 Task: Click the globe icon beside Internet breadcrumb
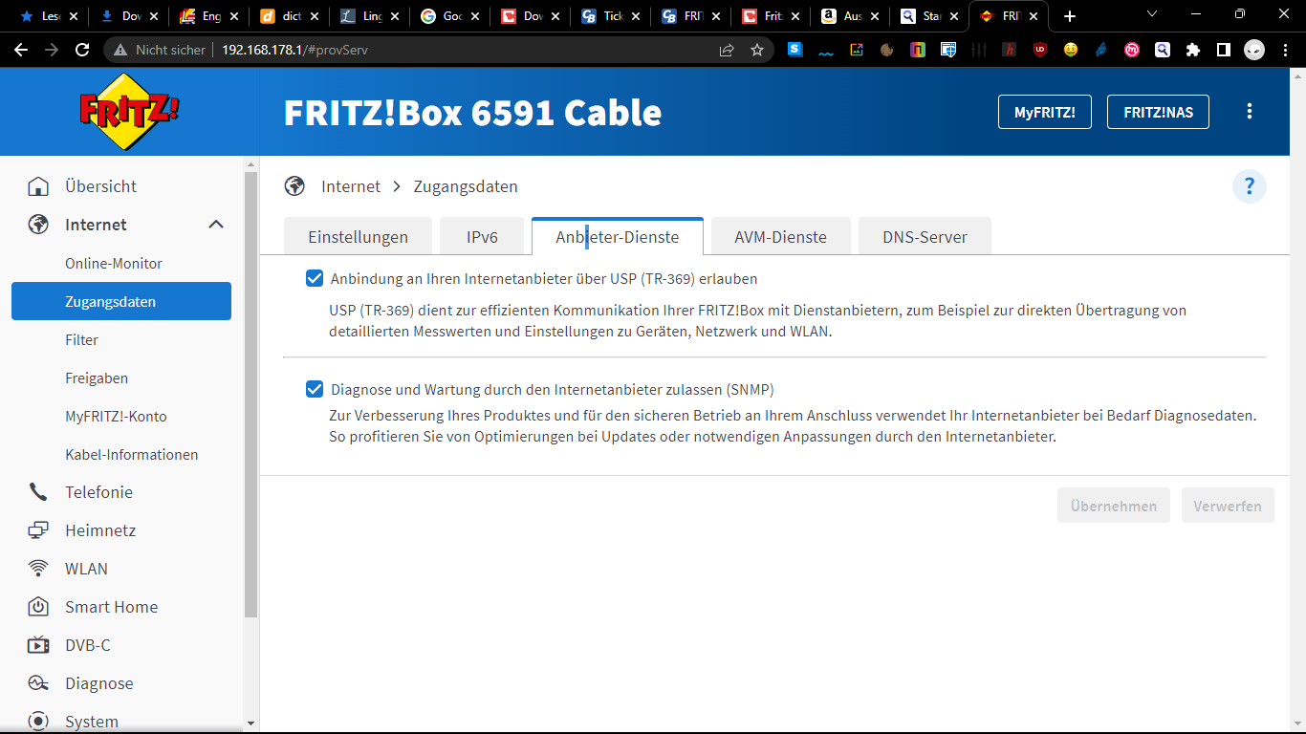tap(294, 186)
